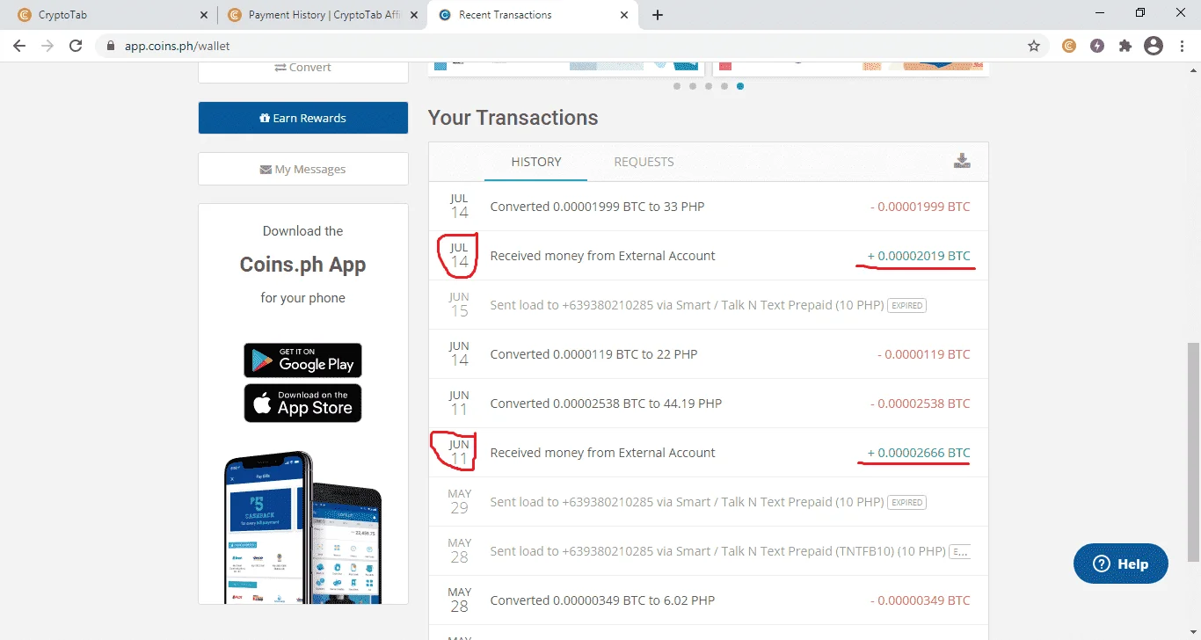Switch to the CryptoTab browser tab
1201x640 pixels.
[x=111, y=15]
